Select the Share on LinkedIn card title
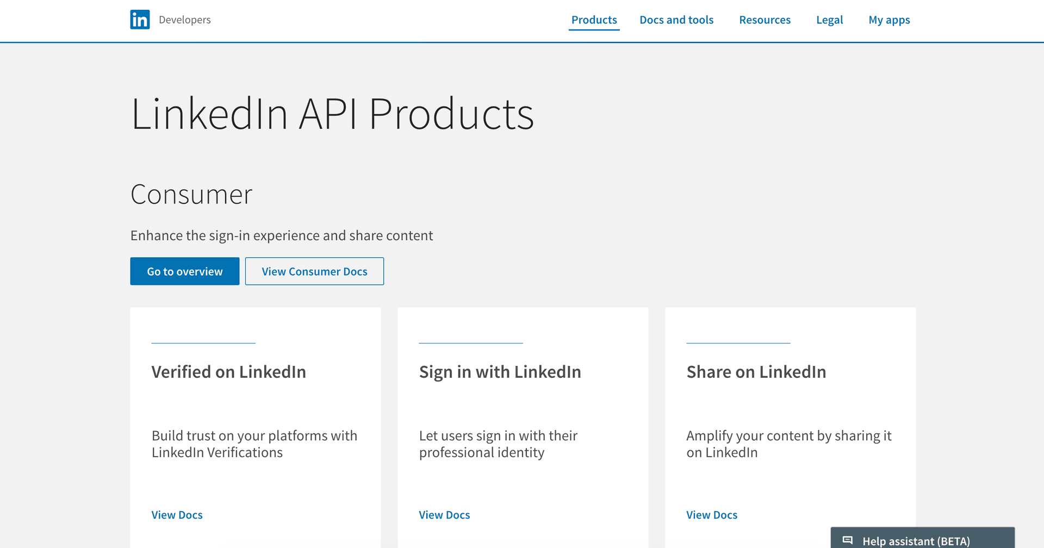Screen dimensions: 1044x548 click(756, 372)
